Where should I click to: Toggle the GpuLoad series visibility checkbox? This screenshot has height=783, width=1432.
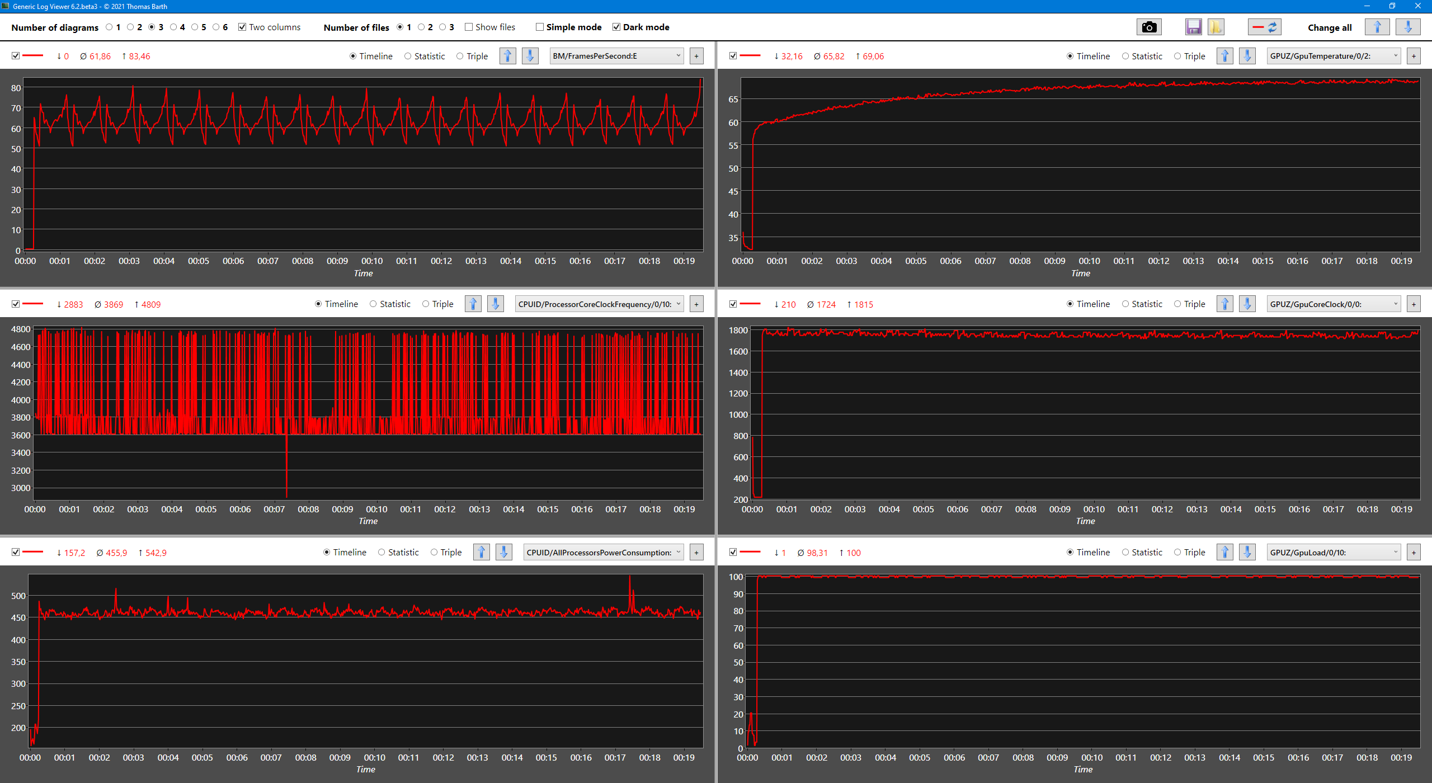pyautogui.click(x=733, y=553)
